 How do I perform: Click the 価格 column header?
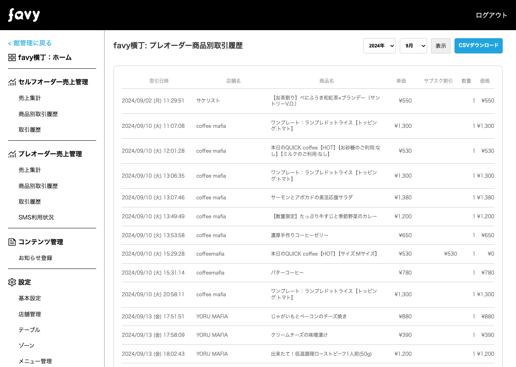click(x=485, y=81)
